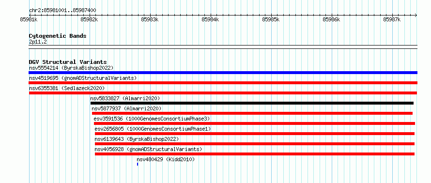Click the 85987k ruler tick label

point(392,19)
